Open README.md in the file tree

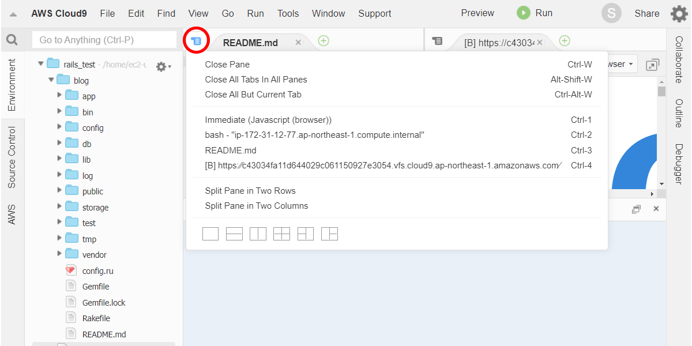104,334
